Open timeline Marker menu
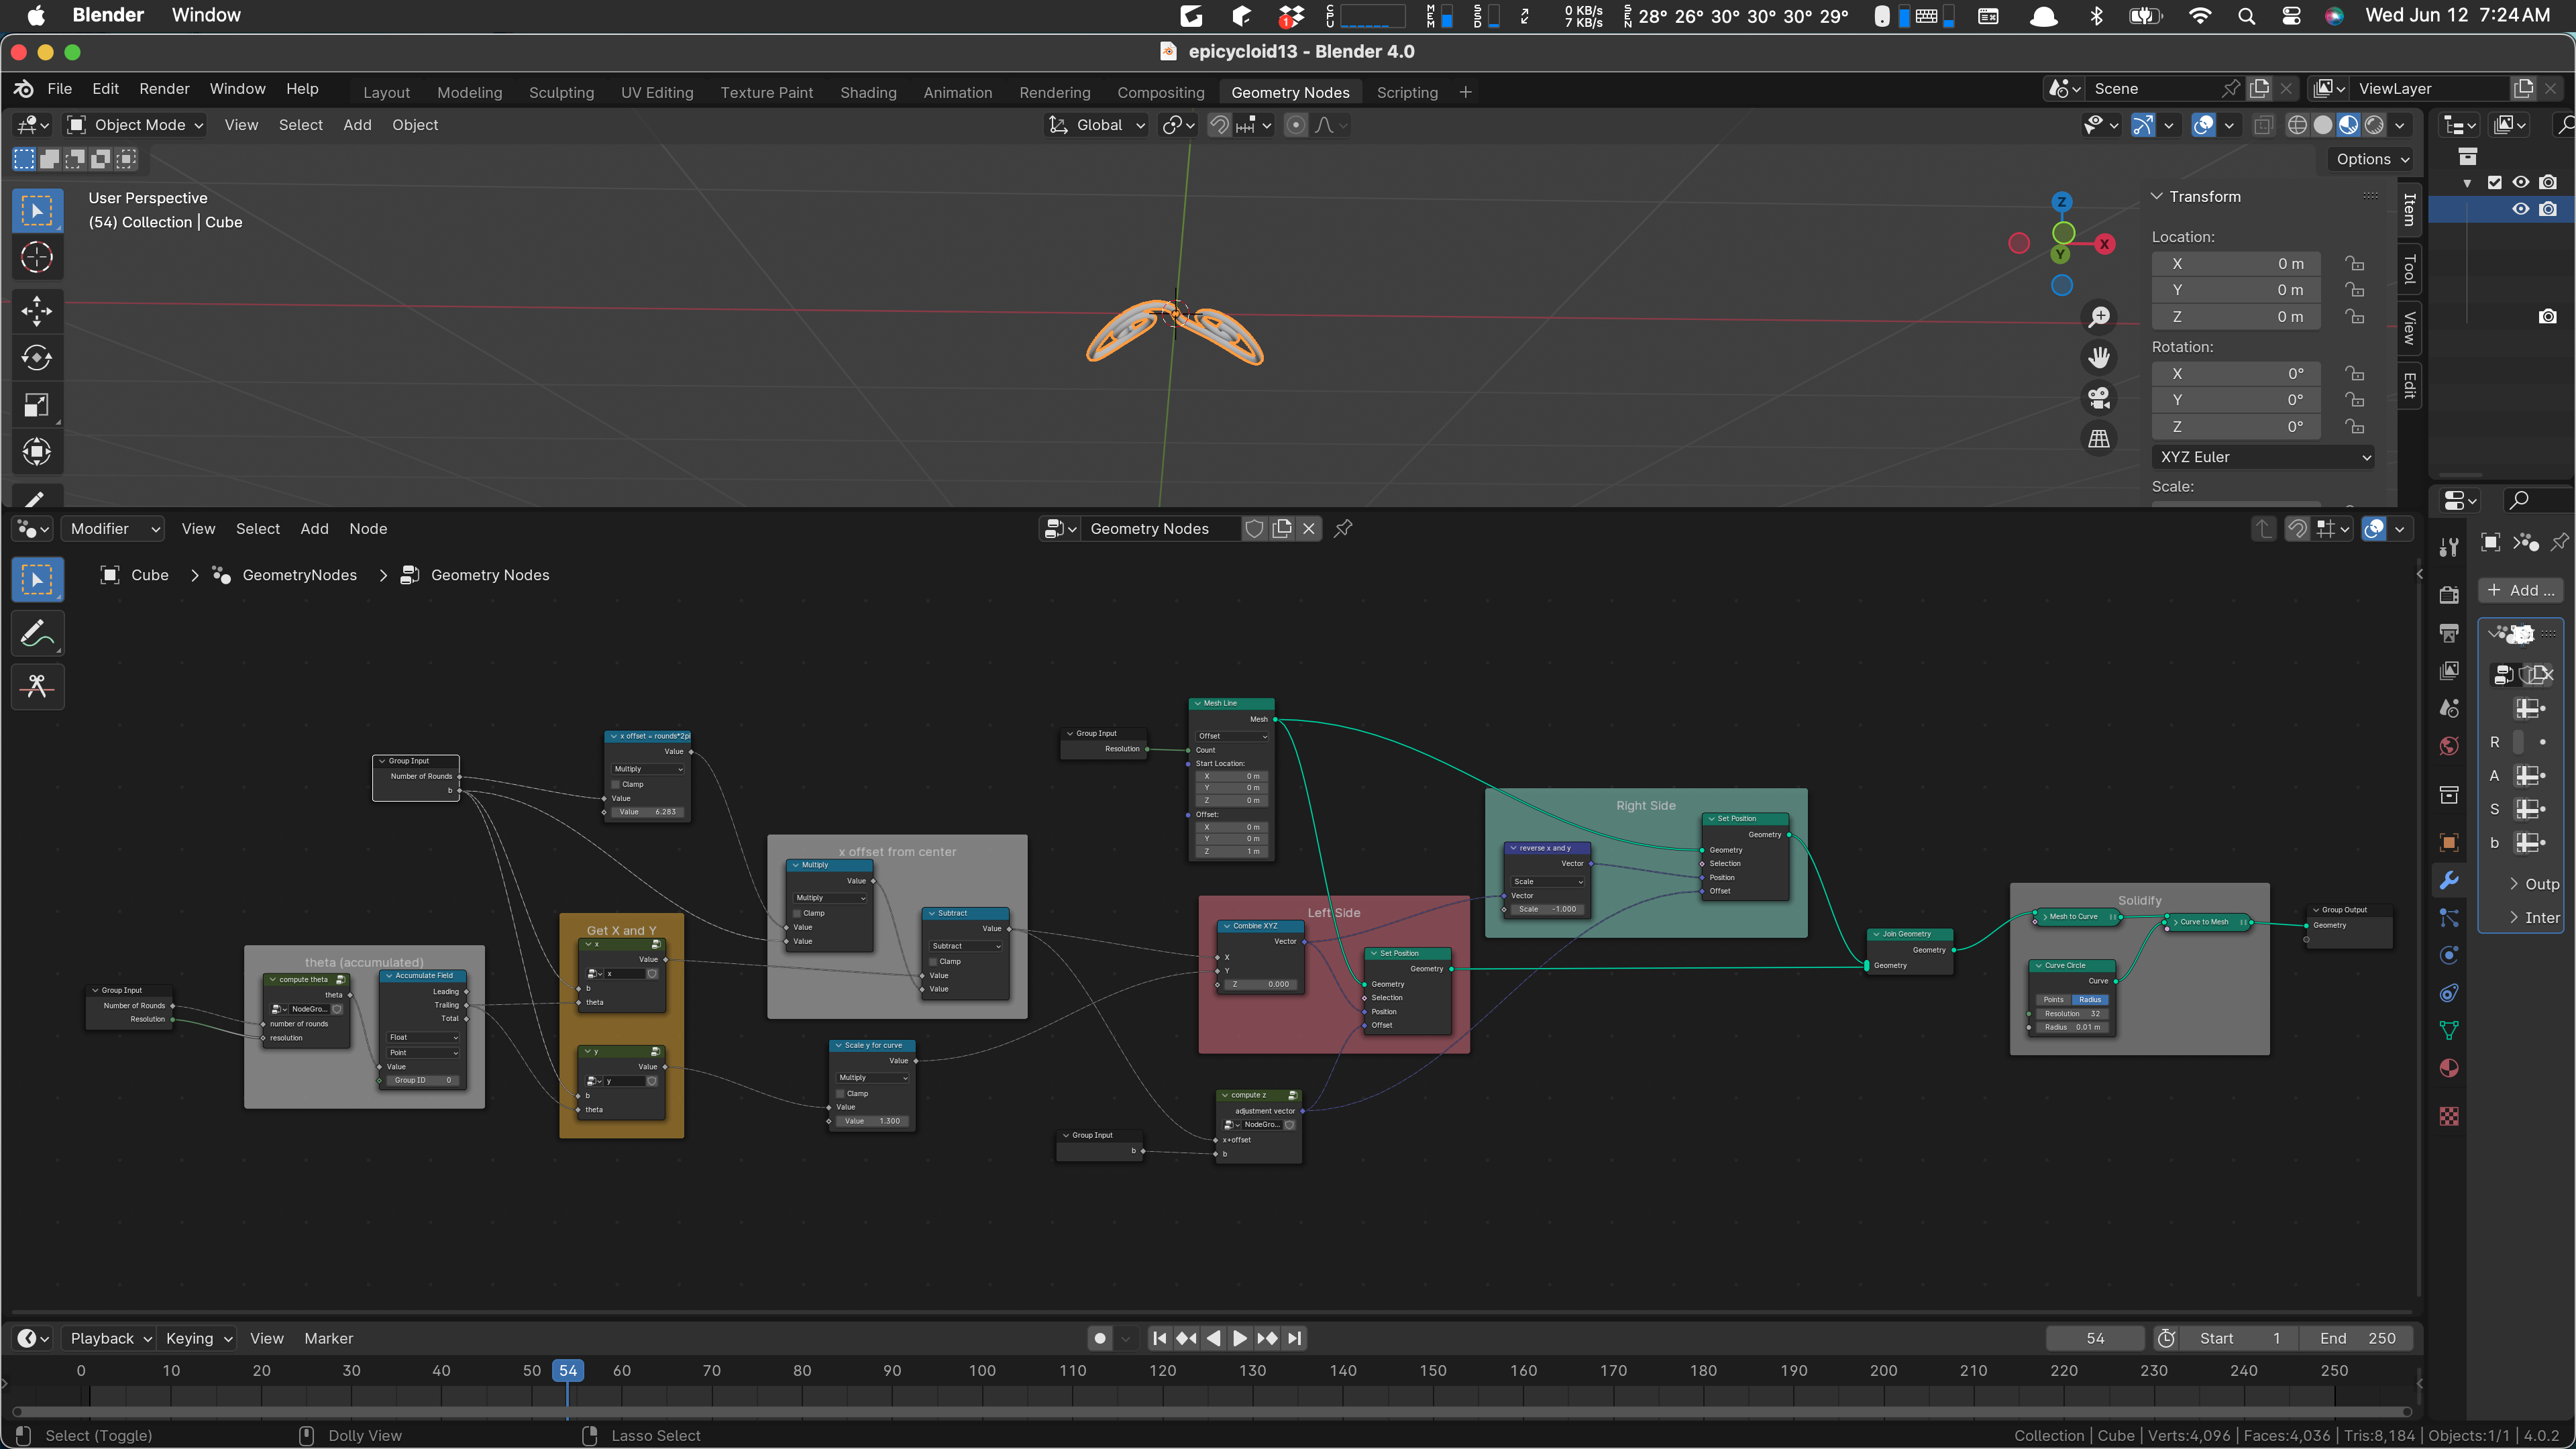Viewport: 2576px width, 1449px height. [328, 1338]
